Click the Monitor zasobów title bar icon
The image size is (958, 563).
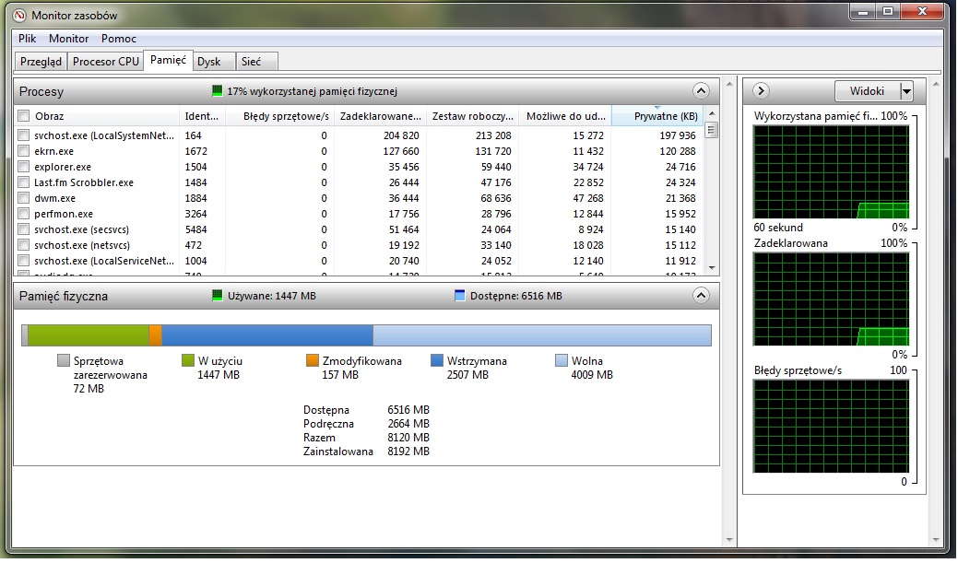[x=20, y=16]
